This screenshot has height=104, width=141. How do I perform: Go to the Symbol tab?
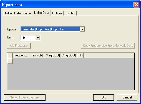[70, 13]
